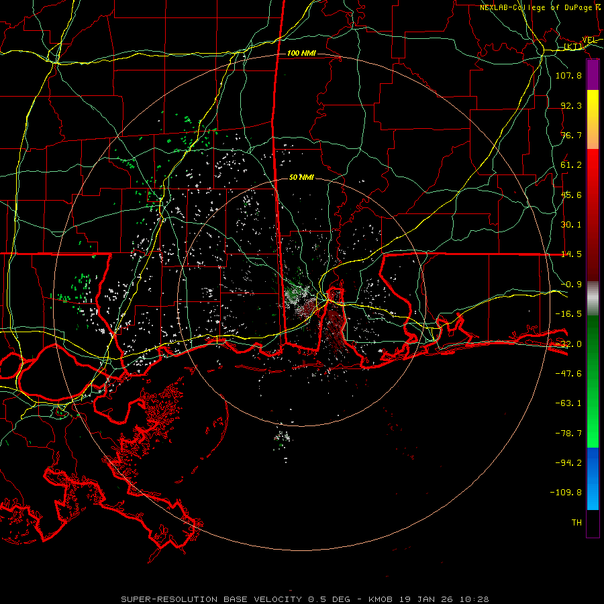This screenshot has width=604, height=604.
Task: Pick the green segment of the color bar
Action: tap(593, 381)
